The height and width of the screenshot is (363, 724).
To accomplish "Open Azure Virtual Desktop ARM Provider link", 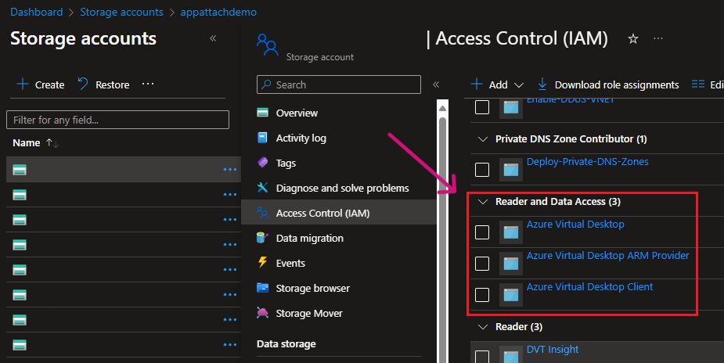I will coord(607,256).
